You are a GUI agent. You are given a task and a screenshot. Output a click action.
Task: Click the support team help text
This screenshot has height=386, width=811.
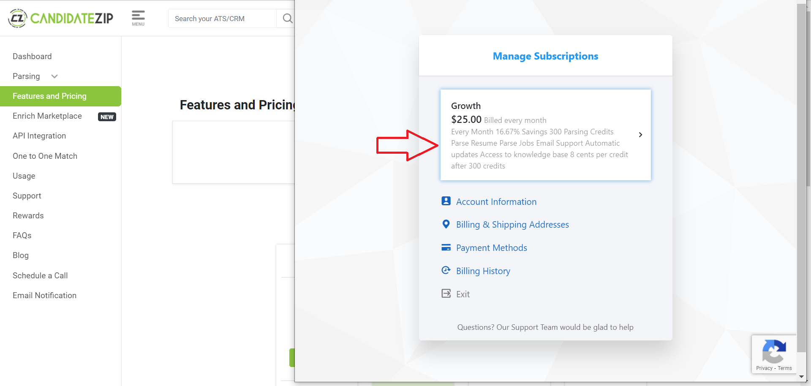tap(545, 327)
